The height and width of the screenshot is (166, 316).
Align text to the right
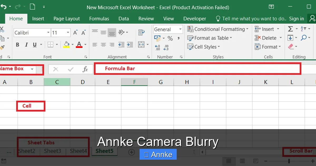[x=112, y=45]
